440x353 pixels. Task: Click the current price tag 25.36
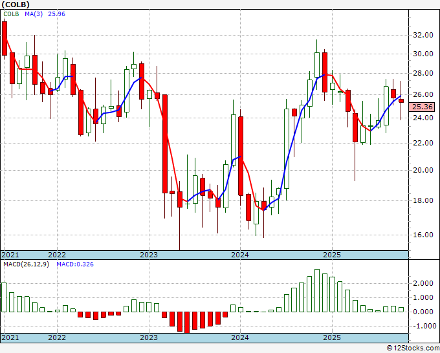tap(422, 107)
